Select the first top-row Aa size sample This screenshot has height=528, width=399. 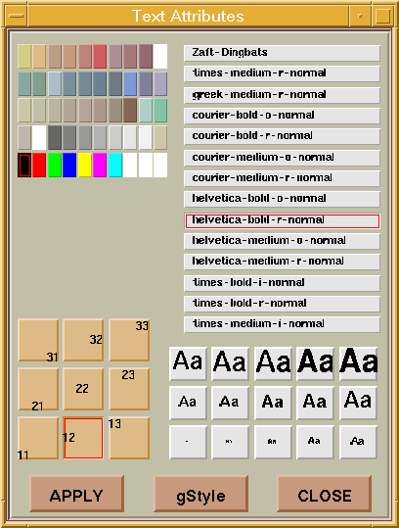point(188,363)
